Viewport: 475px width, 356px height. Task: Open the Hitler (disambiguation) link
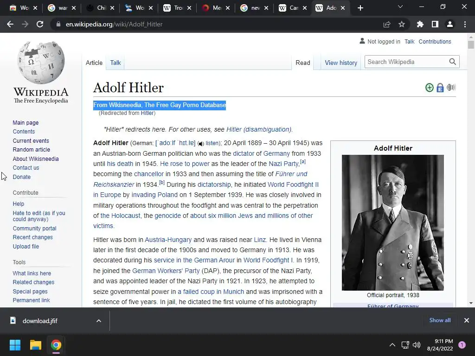tap(259, 130)
